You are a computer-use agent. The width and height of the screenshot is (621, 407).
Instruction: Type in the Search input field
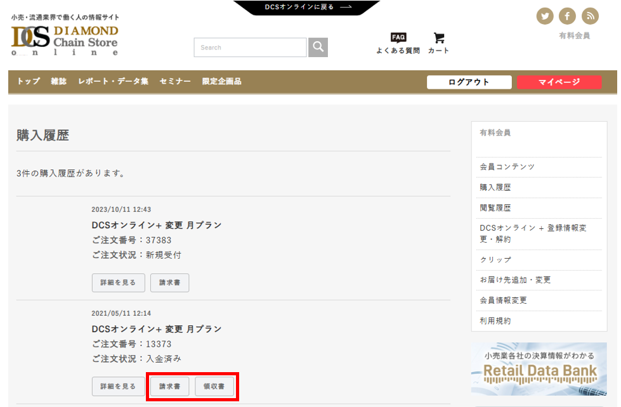[250, 48]
